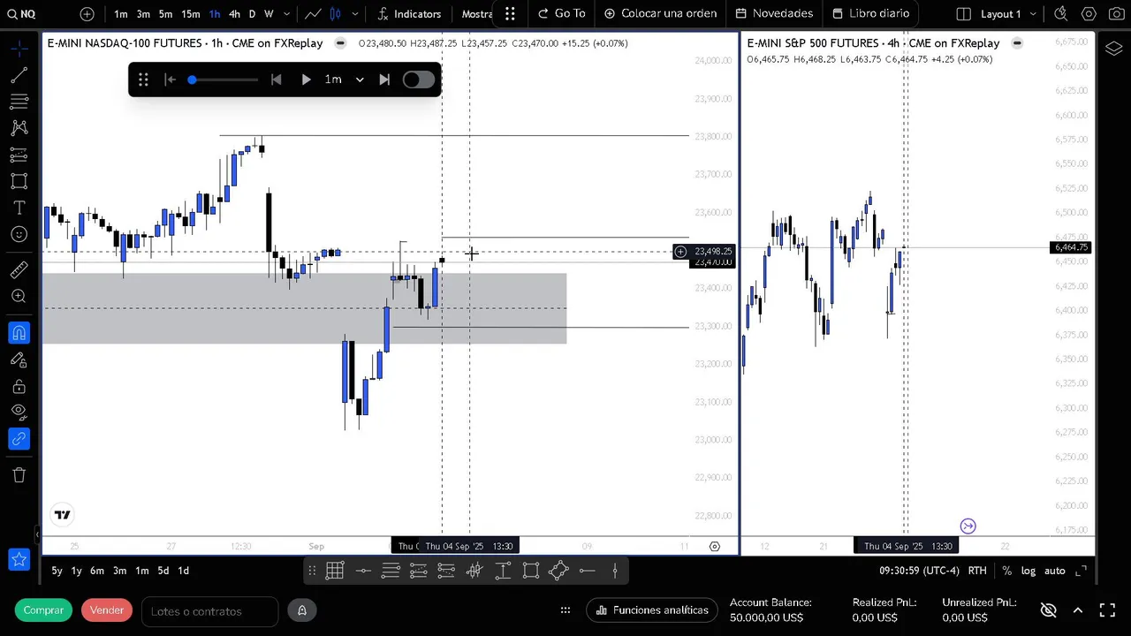This screenshot has height=636, width=1131.
Task: Click the Comprar buy button
Action: (x=43, y=610)
